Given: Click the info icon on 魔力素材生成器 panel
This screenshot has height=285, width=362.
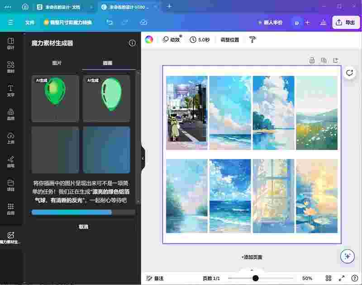Looking at the screenshot, I should [132, 43].
